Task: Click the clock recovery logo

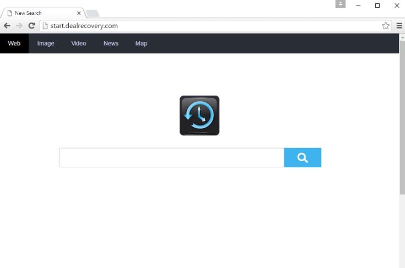Action: pos(199,116)
